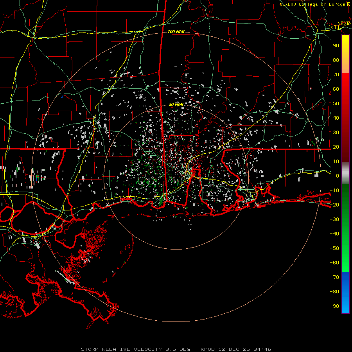Click the positive "90" scale label
This screenshot has height=352, width=352.
tap(336, 46)
